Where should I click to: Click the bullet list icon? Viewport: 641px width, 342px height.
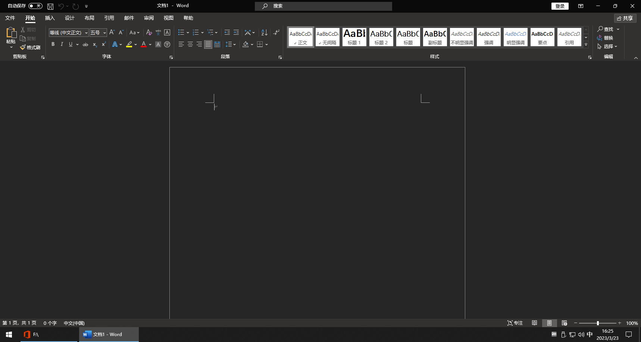[x=181, y=33]
